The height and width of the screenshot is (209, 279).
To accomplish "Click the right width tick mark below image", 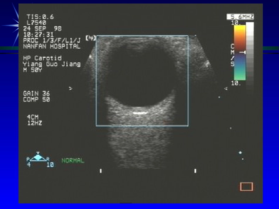I will click(195, 171).
